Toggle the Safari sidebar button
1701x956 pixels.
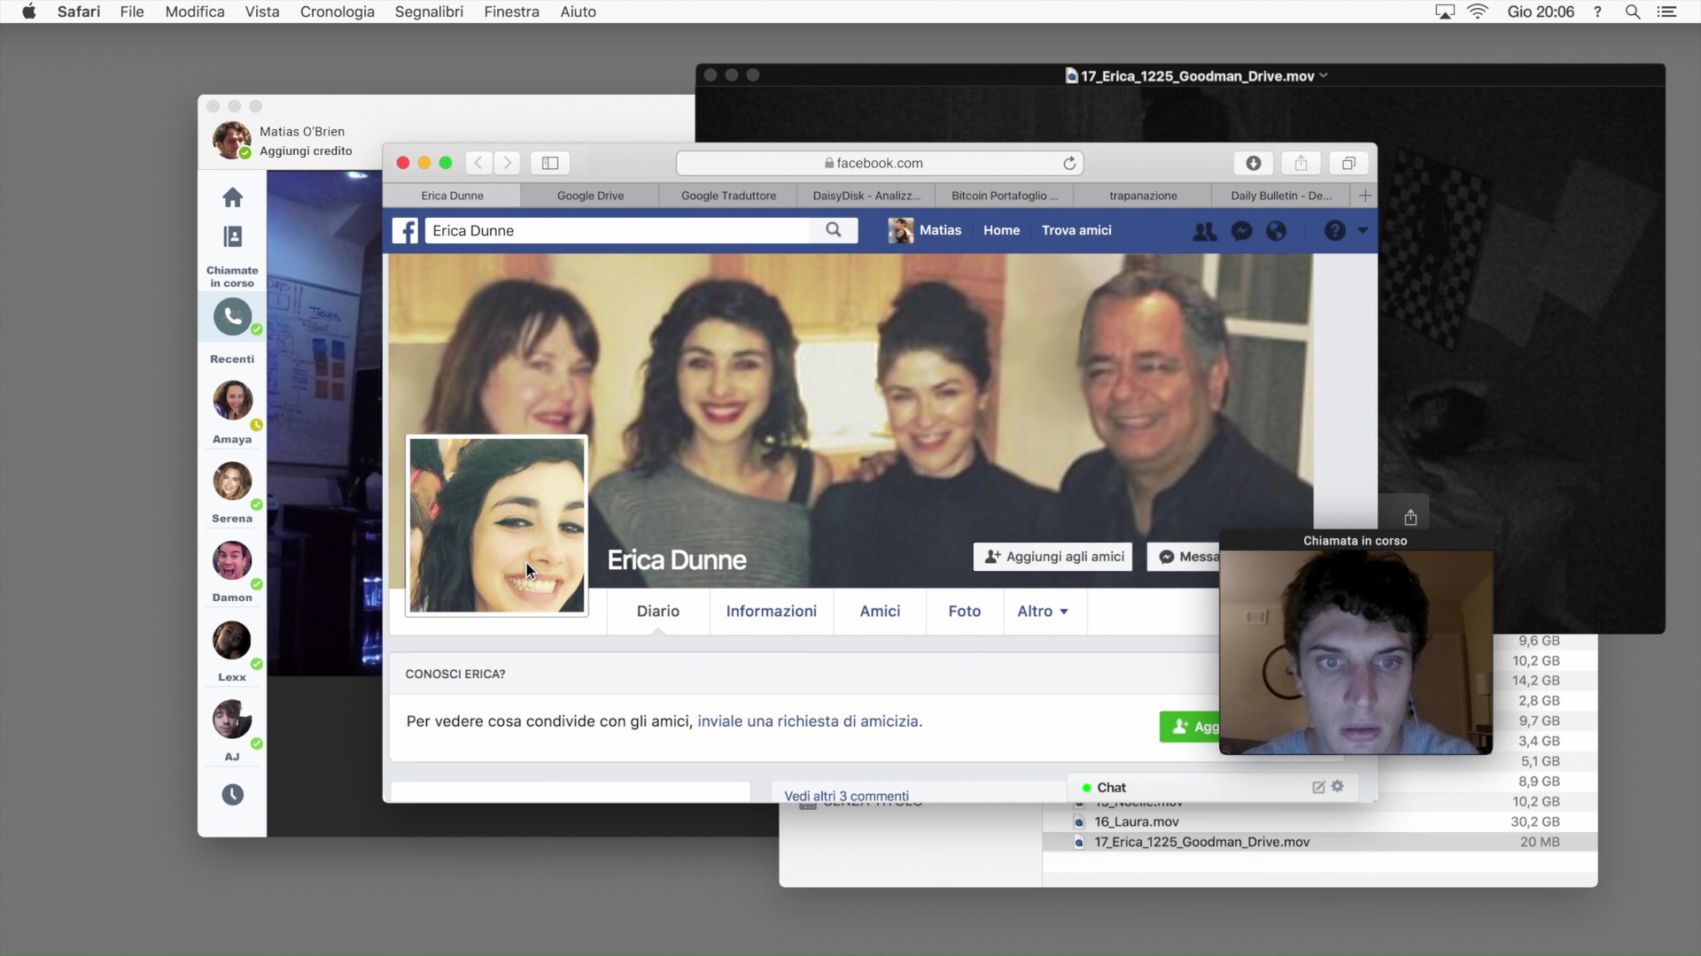[x=550, y=163]
